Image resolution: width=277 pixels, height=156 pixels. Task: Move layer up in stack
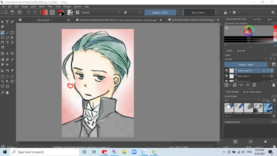tap(248, 85)
